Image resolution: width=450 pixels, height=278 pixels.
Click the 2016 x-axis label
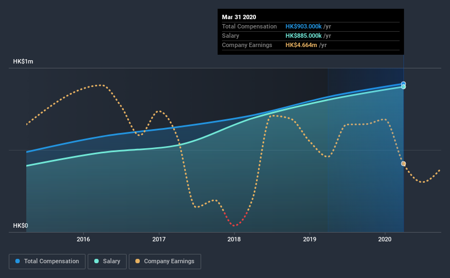point(83,239)
